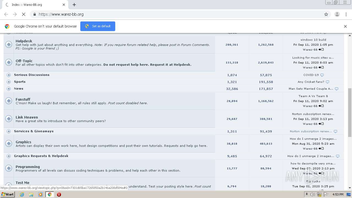The image size is (352, 198).
Task: Click the News subforum status icon
Action: [9, 89]
